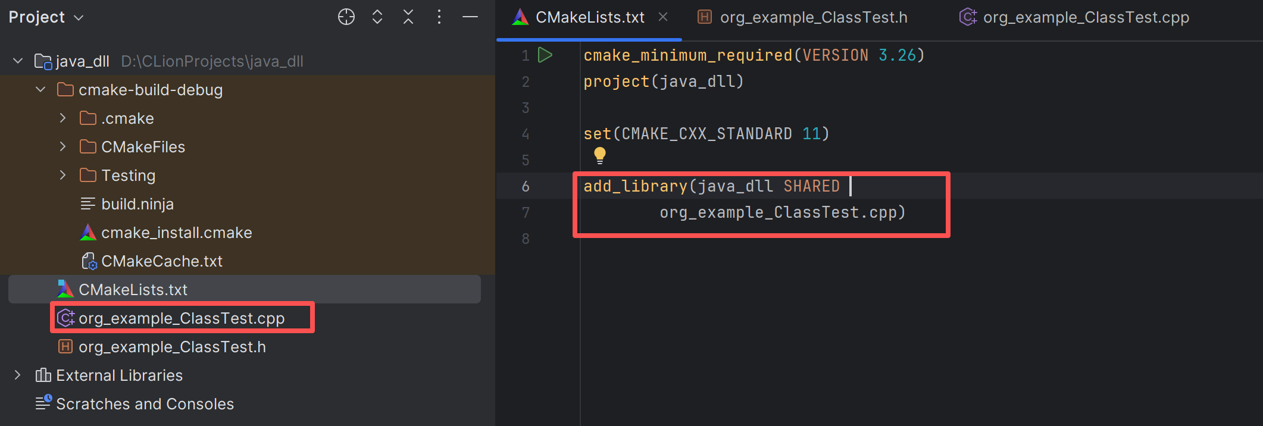This screenshot has width=1263, height=426.
Task: Click the version number 3.26 on line 1
Action: [x=898, y=55]
